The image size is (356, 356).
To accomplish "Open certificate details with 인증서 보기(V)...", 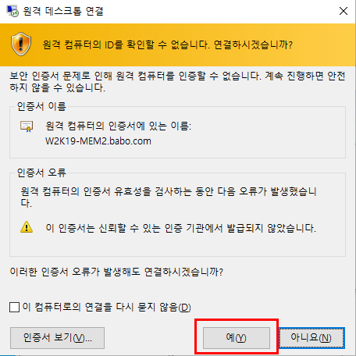I will 57,338.
